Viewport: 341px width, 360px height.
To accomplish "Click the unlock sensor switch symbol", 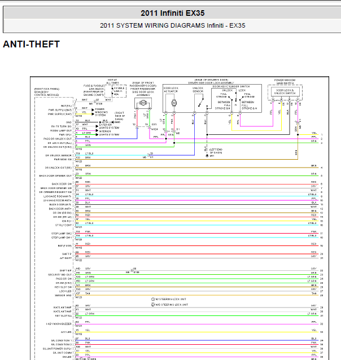I will click(x=201, y=102).
